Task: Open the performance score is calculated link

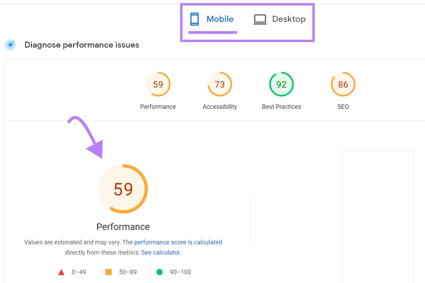Action: pos(178,242)
